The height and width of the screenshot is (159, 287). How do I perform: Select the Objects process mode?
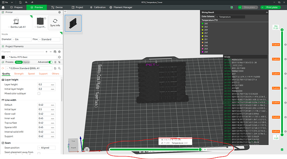26,62
